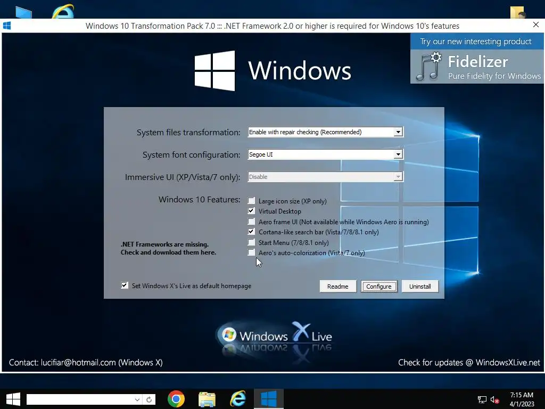This screenshot has height=409, width=545.
Task: Expand System files transformation dropdown
Action: [398, 132]
